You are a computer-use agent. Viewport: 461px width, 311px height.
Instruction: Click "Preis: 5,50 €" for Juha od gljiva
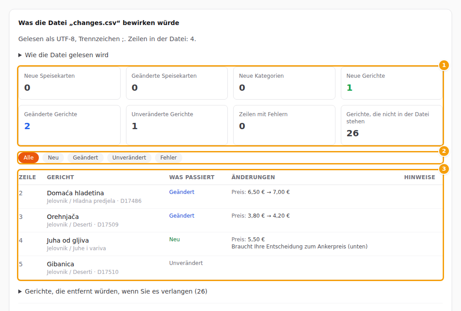pyautogui.click(x=248, y=240)
